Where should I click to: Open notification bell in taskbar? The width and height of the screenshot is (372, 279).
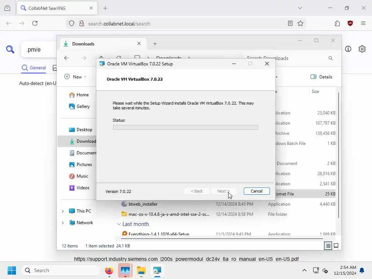[362, 270]
